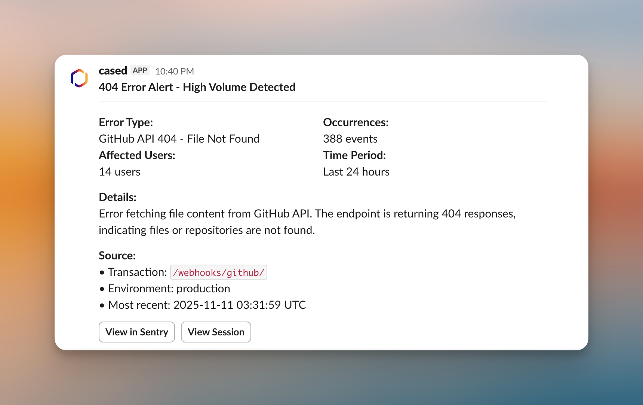Image resolution: width=643 pixels, height=405 pixels.
Task: Click the Time Period value Last 24 hours
Action: click(x=356, y=172)
